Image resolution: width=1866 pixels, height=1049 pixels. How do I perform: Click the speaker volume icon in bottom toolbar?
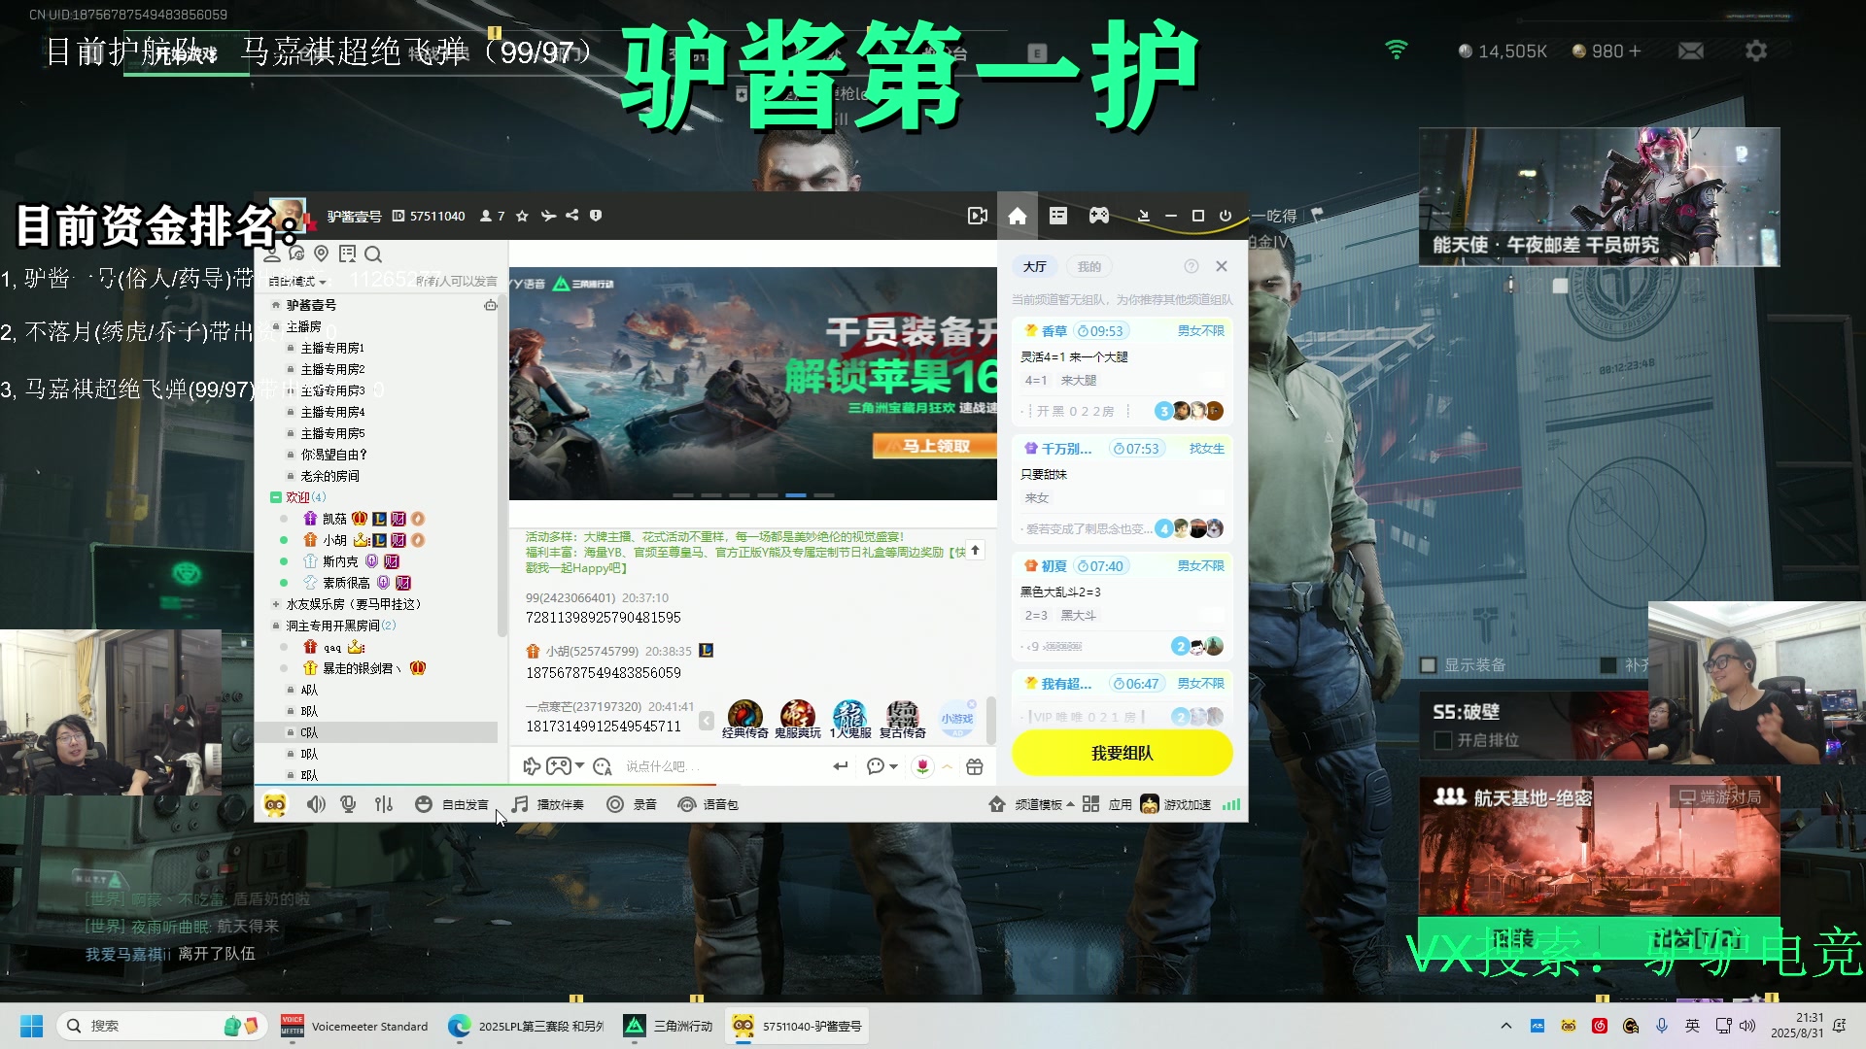[316, 804]
